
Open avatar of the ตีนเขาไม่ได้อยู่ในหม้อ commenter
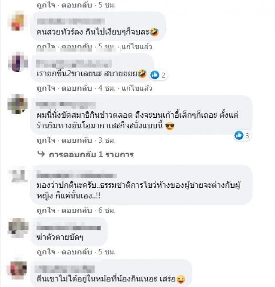pyautogui.click(x=17, y=269)
